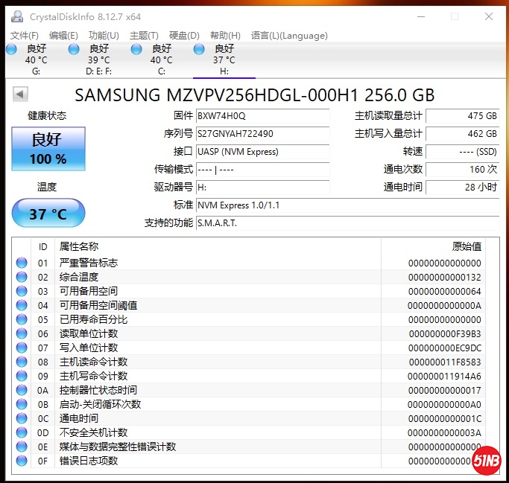Screen dimensions: 509x483
Task: Click the serial number field S27GNYAH722490
Action: pyautogui.click(x=262, y=134)
